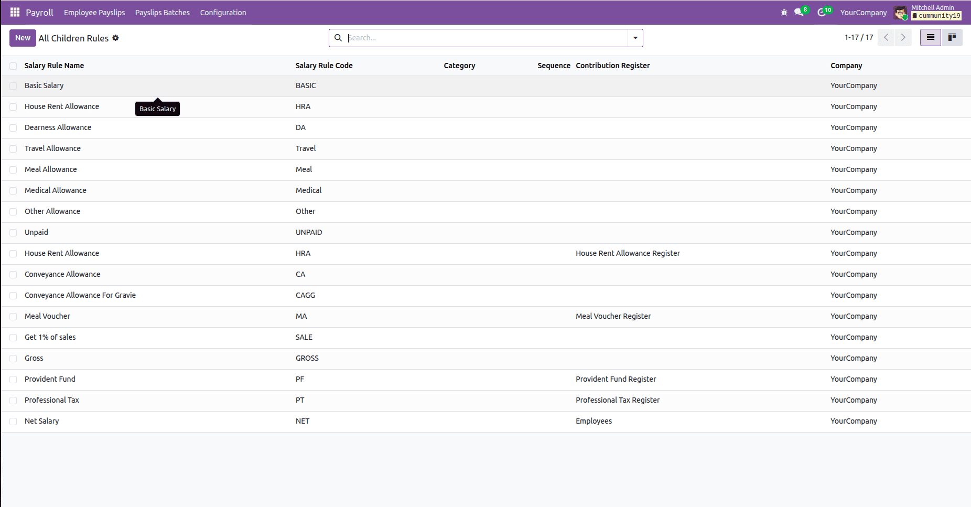Screen dimensions: 971x507
Task: Open the Configuration menu
Action: 223,13
